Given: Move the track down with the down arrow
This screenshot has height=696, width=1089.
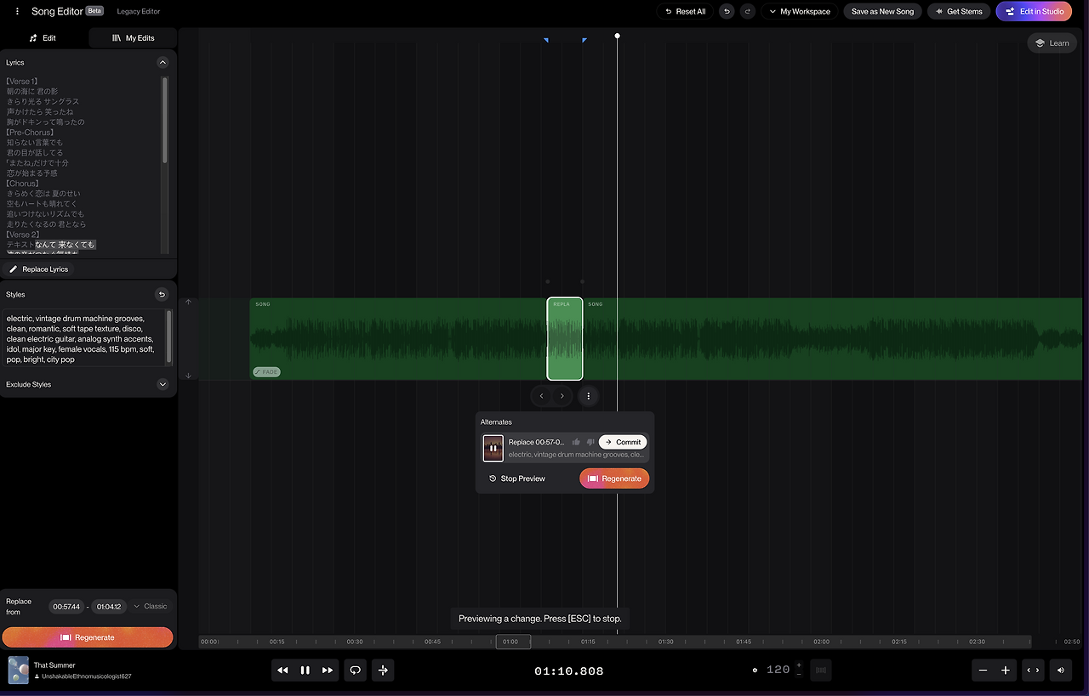Looking at the screenshot, I should 188,376.
